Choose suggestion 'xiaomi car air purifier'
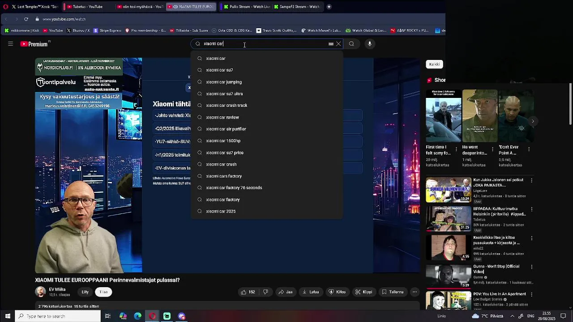Screen dimensions: 573x322 (267, 129)
